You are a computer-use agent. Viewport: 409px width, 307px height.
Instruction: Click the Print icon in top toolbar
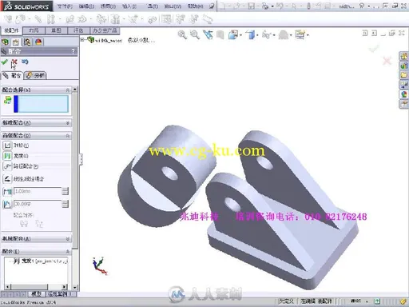[x=265, y=6]
